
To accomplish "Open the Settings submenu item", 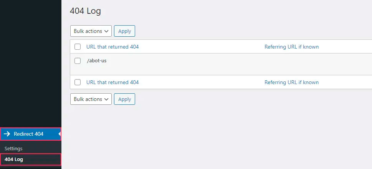I will click(13, 148).
